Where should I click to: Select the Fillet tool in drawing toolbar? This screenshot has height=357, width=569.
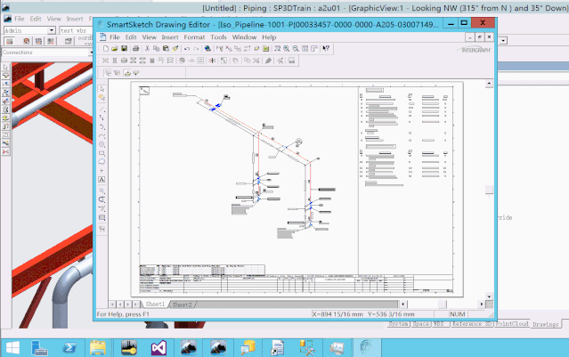coord(102,191)
